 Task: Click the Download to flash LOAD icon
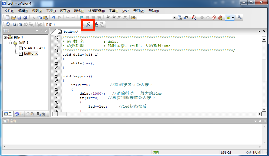[x=39, y=24]
